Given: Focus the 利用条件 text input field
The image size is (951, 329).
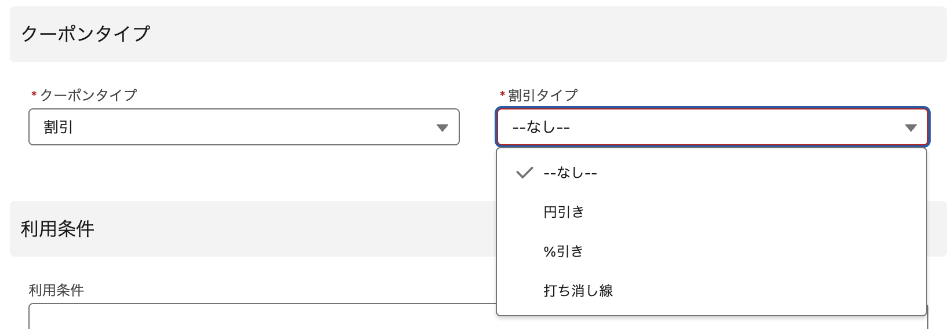Looking at the screenshot, I should (x=261, y=317).
